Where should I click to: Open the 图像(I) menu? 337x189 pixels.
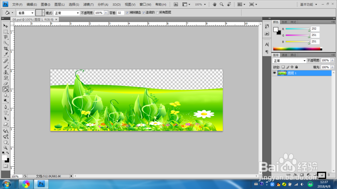coord(45,4)
